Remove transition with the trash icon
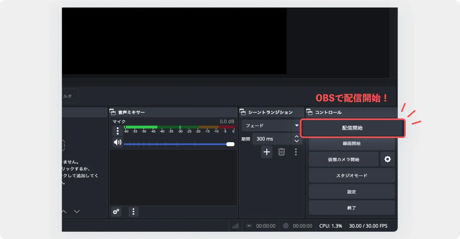 [281, 152]
